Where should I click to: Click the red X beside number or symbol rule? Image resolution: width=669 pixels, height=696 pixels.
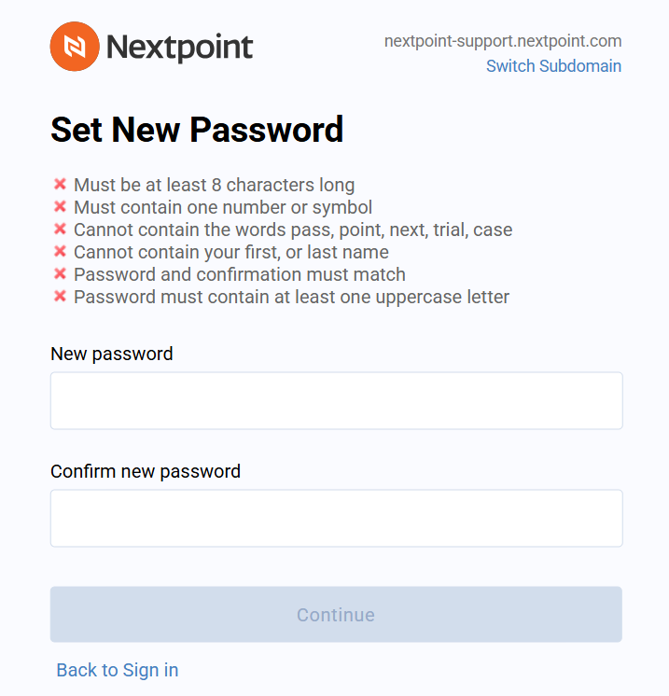click(60, 206)
